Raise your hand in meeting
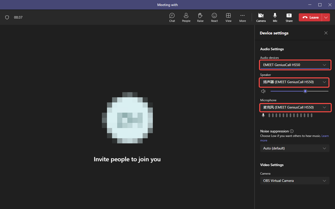The height and width of the screenshot is (209, 335). click(200, 17)
